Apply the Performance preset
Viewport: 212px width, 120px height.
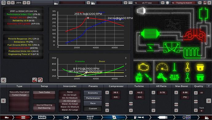point(93,98)
